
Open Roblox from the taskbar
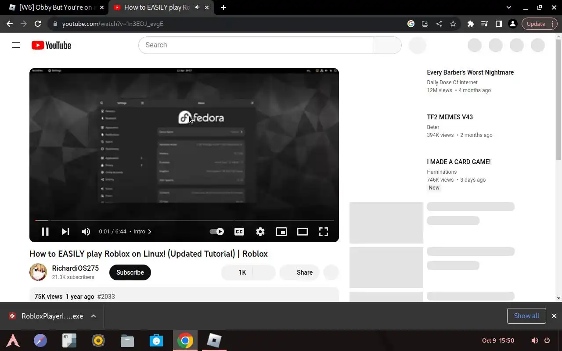214,340
